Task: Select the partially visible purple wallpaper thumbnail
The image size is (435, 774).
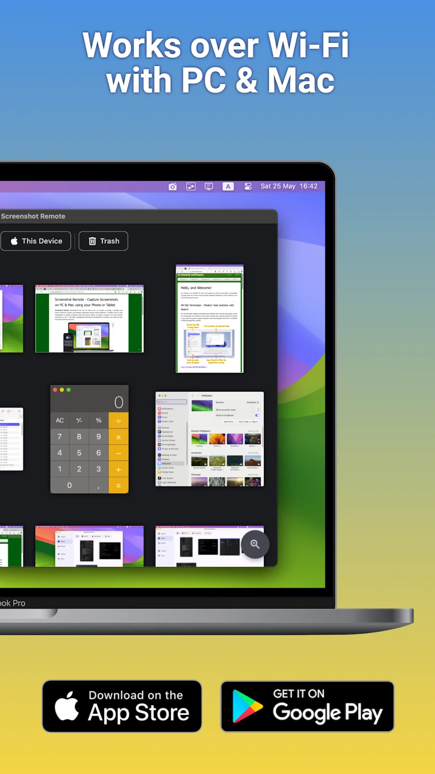Action: point(11,319)
